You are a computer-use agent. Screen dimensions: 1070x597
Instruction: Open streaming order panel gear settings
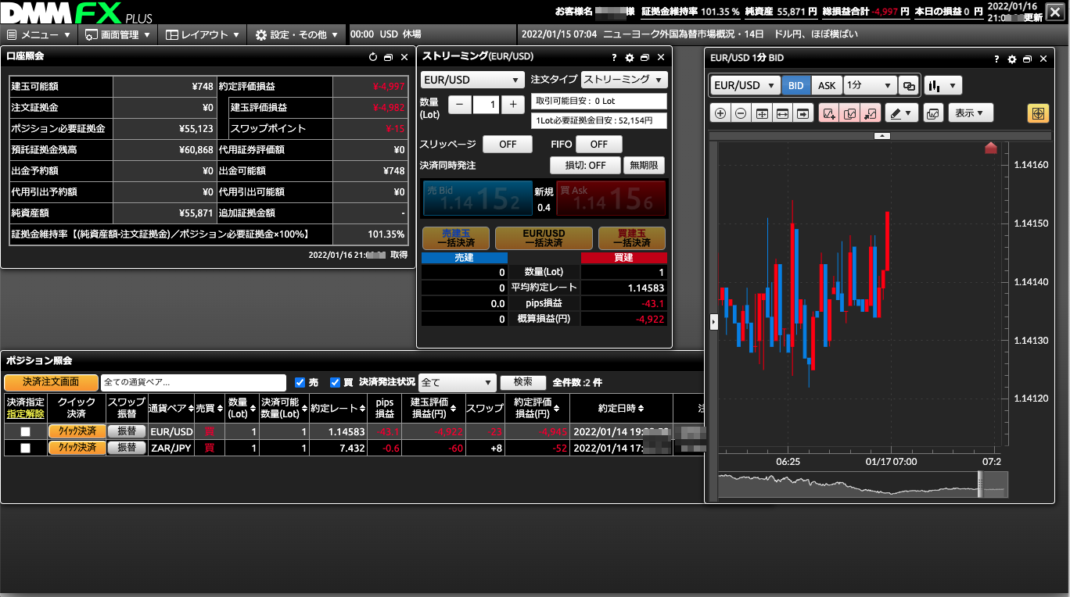630,57
